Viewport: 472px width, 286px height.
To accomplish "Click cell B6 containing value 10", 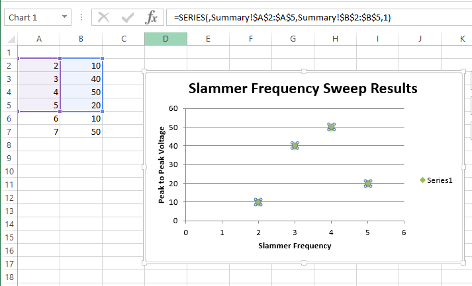I will pos(81,119).
